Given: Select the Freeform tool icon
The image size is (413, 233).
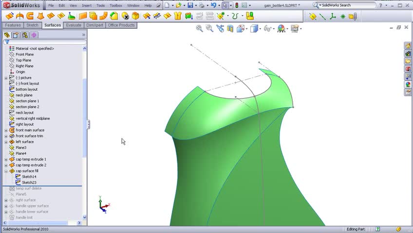Looking at the screenshot, I should [72, 17].
